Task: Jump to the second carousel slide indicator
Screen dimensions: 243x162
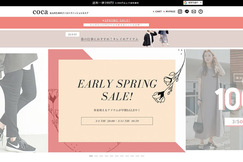Action: click(96, 156)
